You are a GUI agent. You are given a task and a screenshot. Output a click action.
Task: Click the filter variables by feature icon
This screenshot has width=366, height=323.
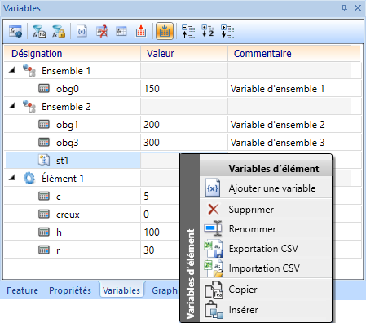(39, 31)
